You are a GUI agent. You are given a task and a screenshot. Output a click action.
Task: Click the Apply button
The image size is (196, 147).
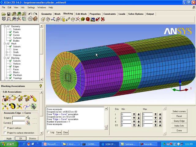[9, 138]
